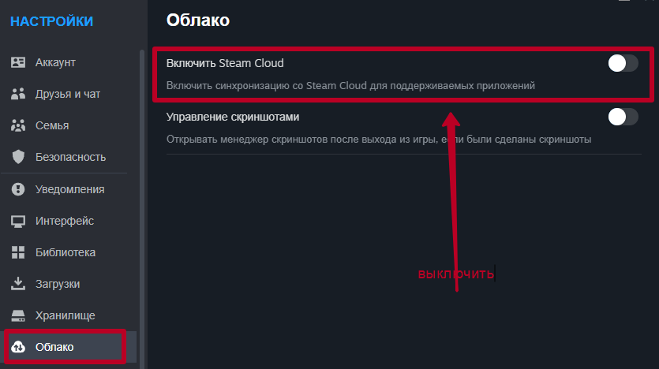Image resolution: width=659 pixels, height=369 pixels.
Task: Open Семья via its group icon
Action: (x=19, y=125)
